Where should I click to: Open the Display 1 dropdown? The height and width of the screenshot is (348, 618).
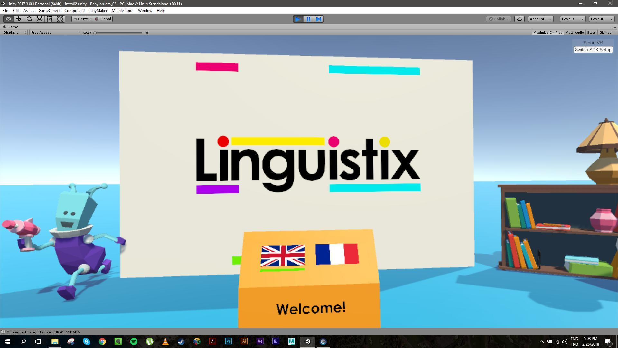click(15, 33)
